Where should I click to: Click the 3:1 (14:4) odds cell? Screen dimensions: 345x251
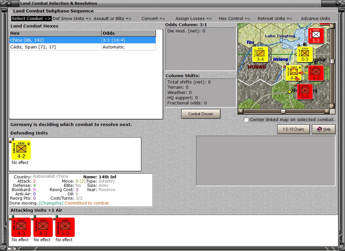(129, 40)
